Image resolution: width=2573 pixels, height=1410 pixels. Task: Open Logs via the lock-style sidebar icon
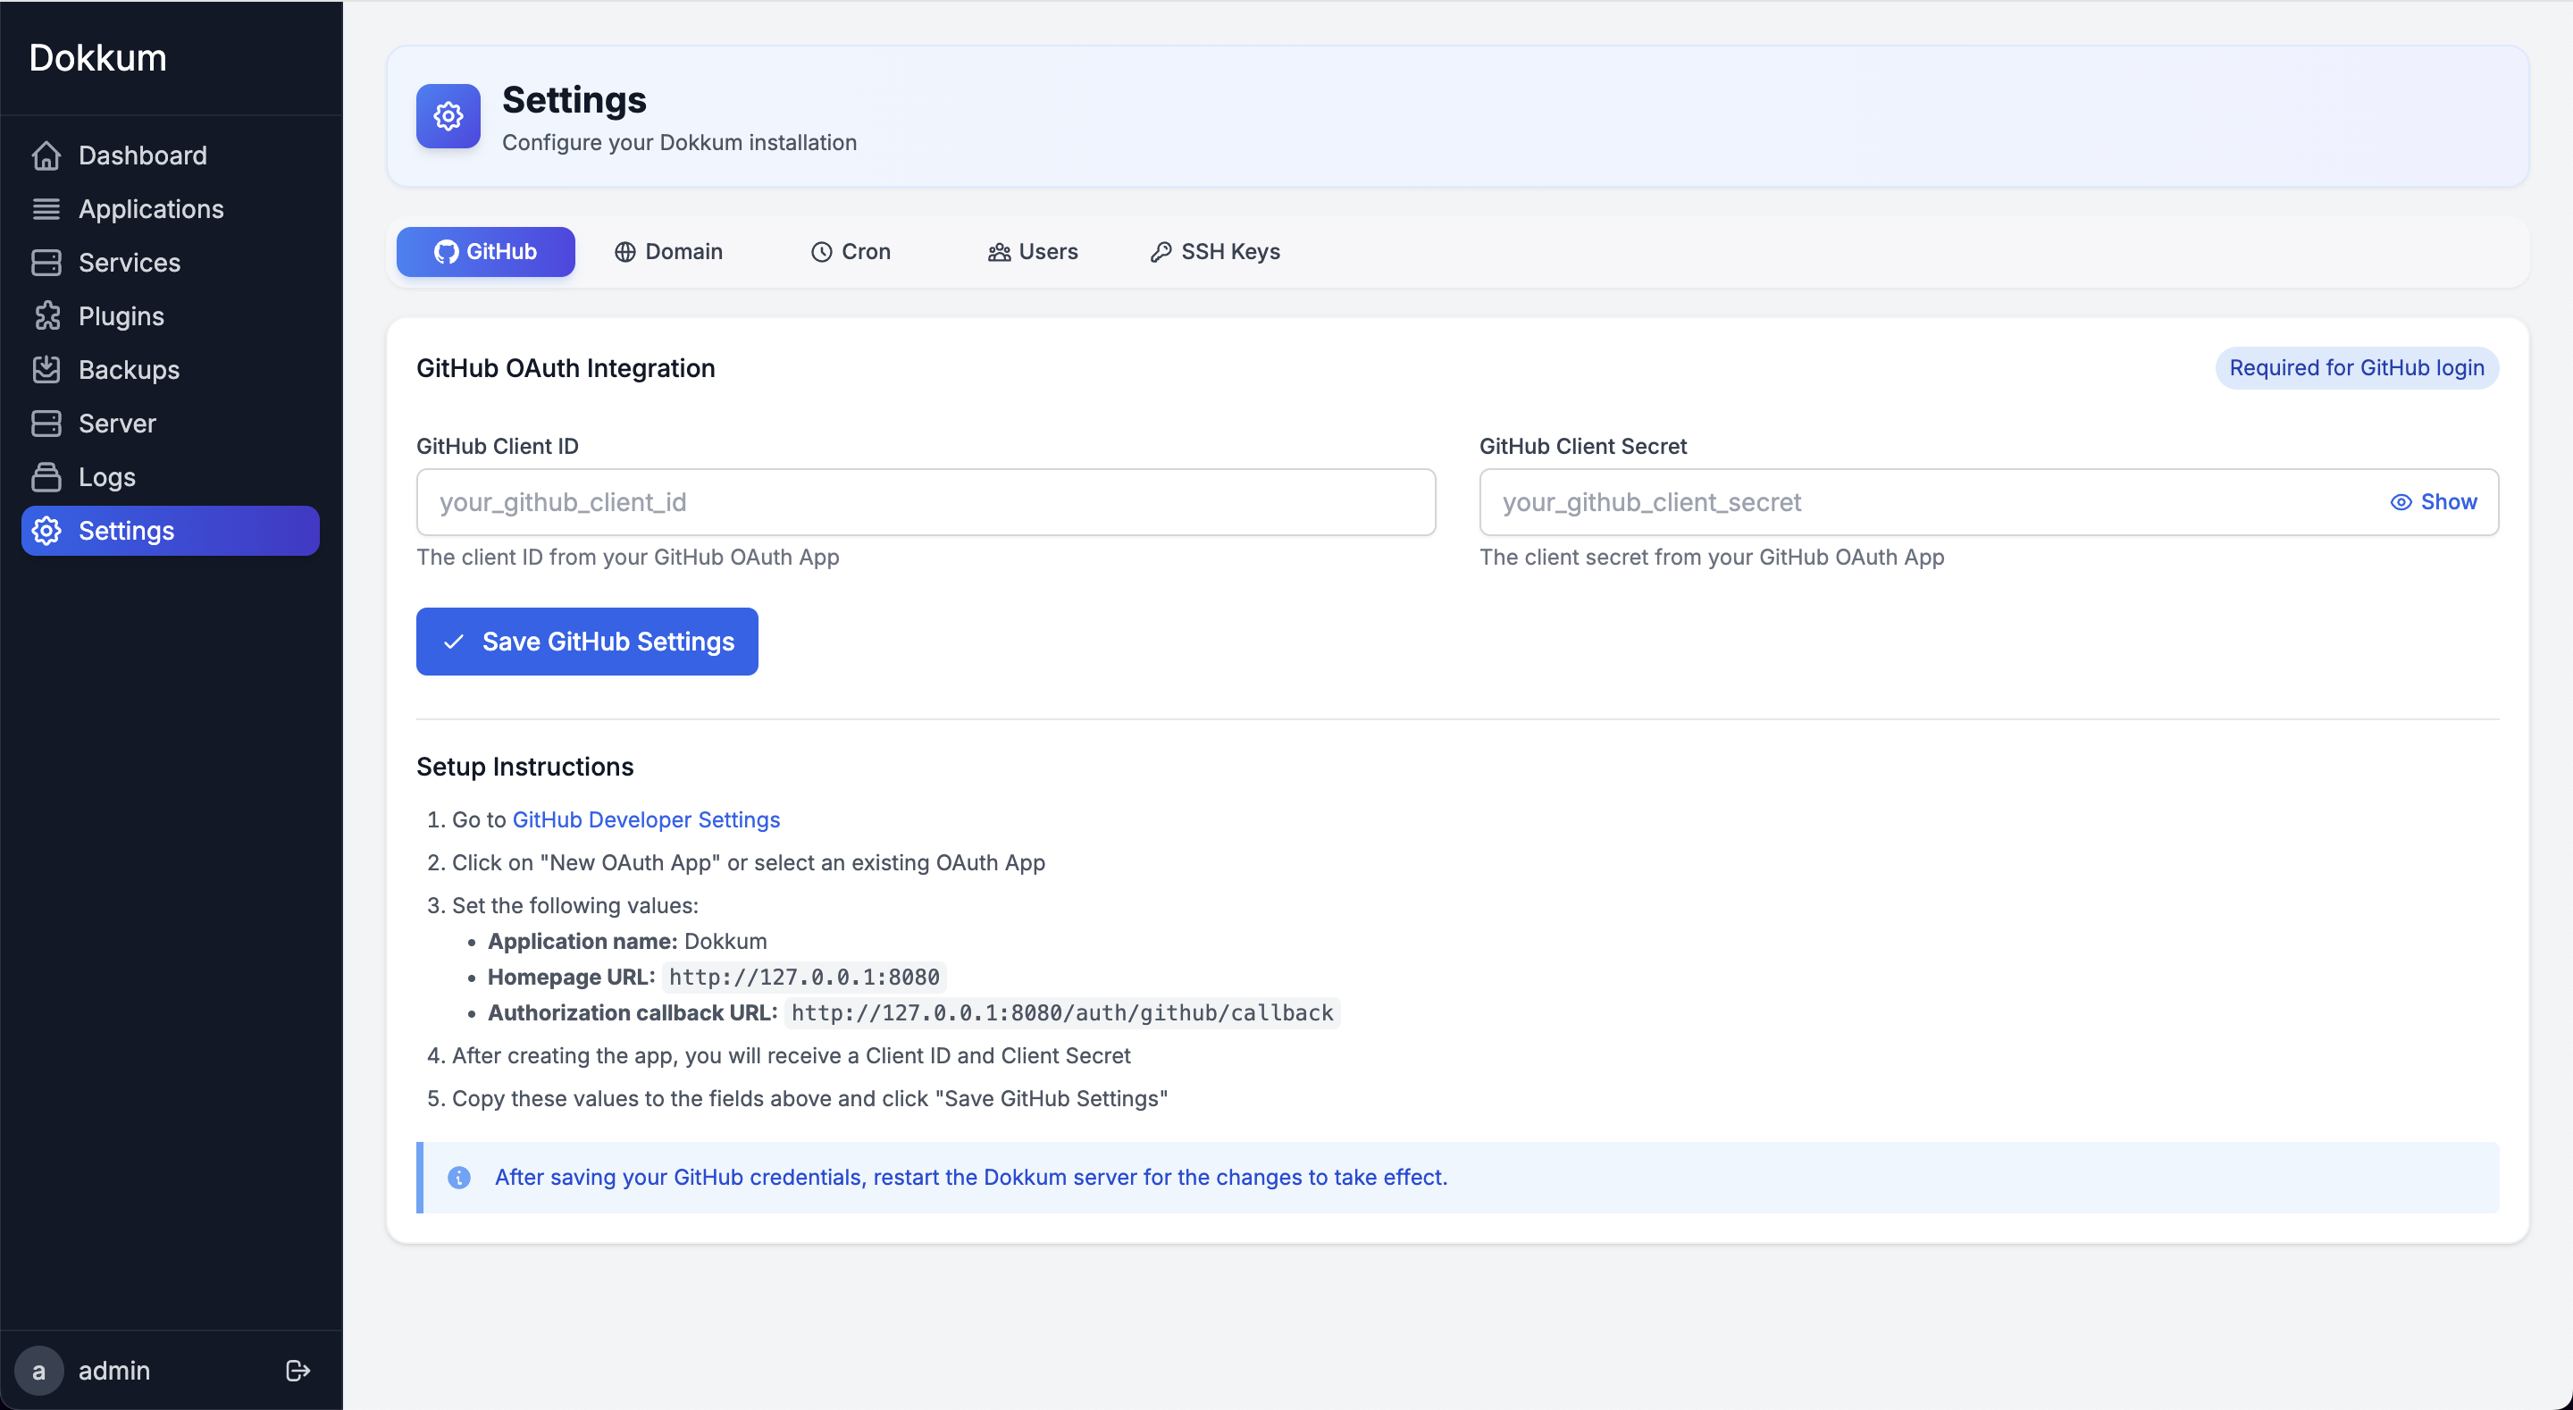coord(47,476)
